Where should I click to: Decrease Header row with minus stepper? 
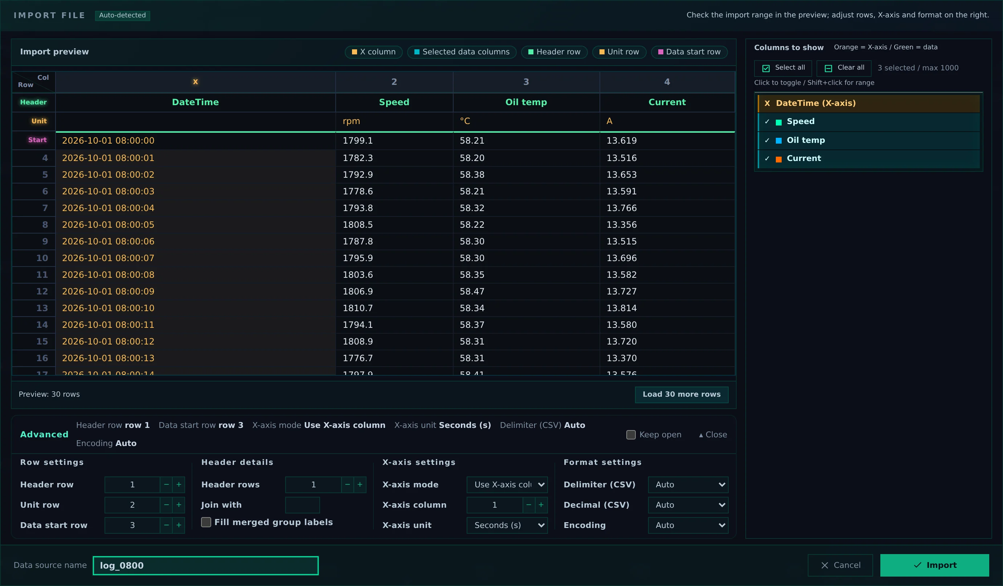(166, 484)
